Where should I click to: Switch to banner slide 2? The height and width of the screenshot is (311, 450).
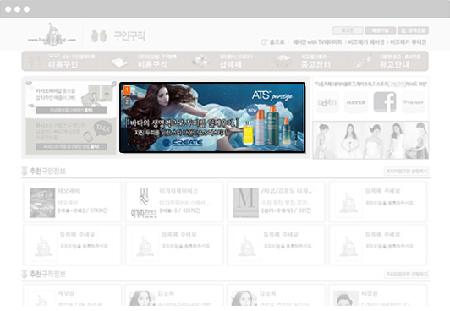tap(127, 102)
